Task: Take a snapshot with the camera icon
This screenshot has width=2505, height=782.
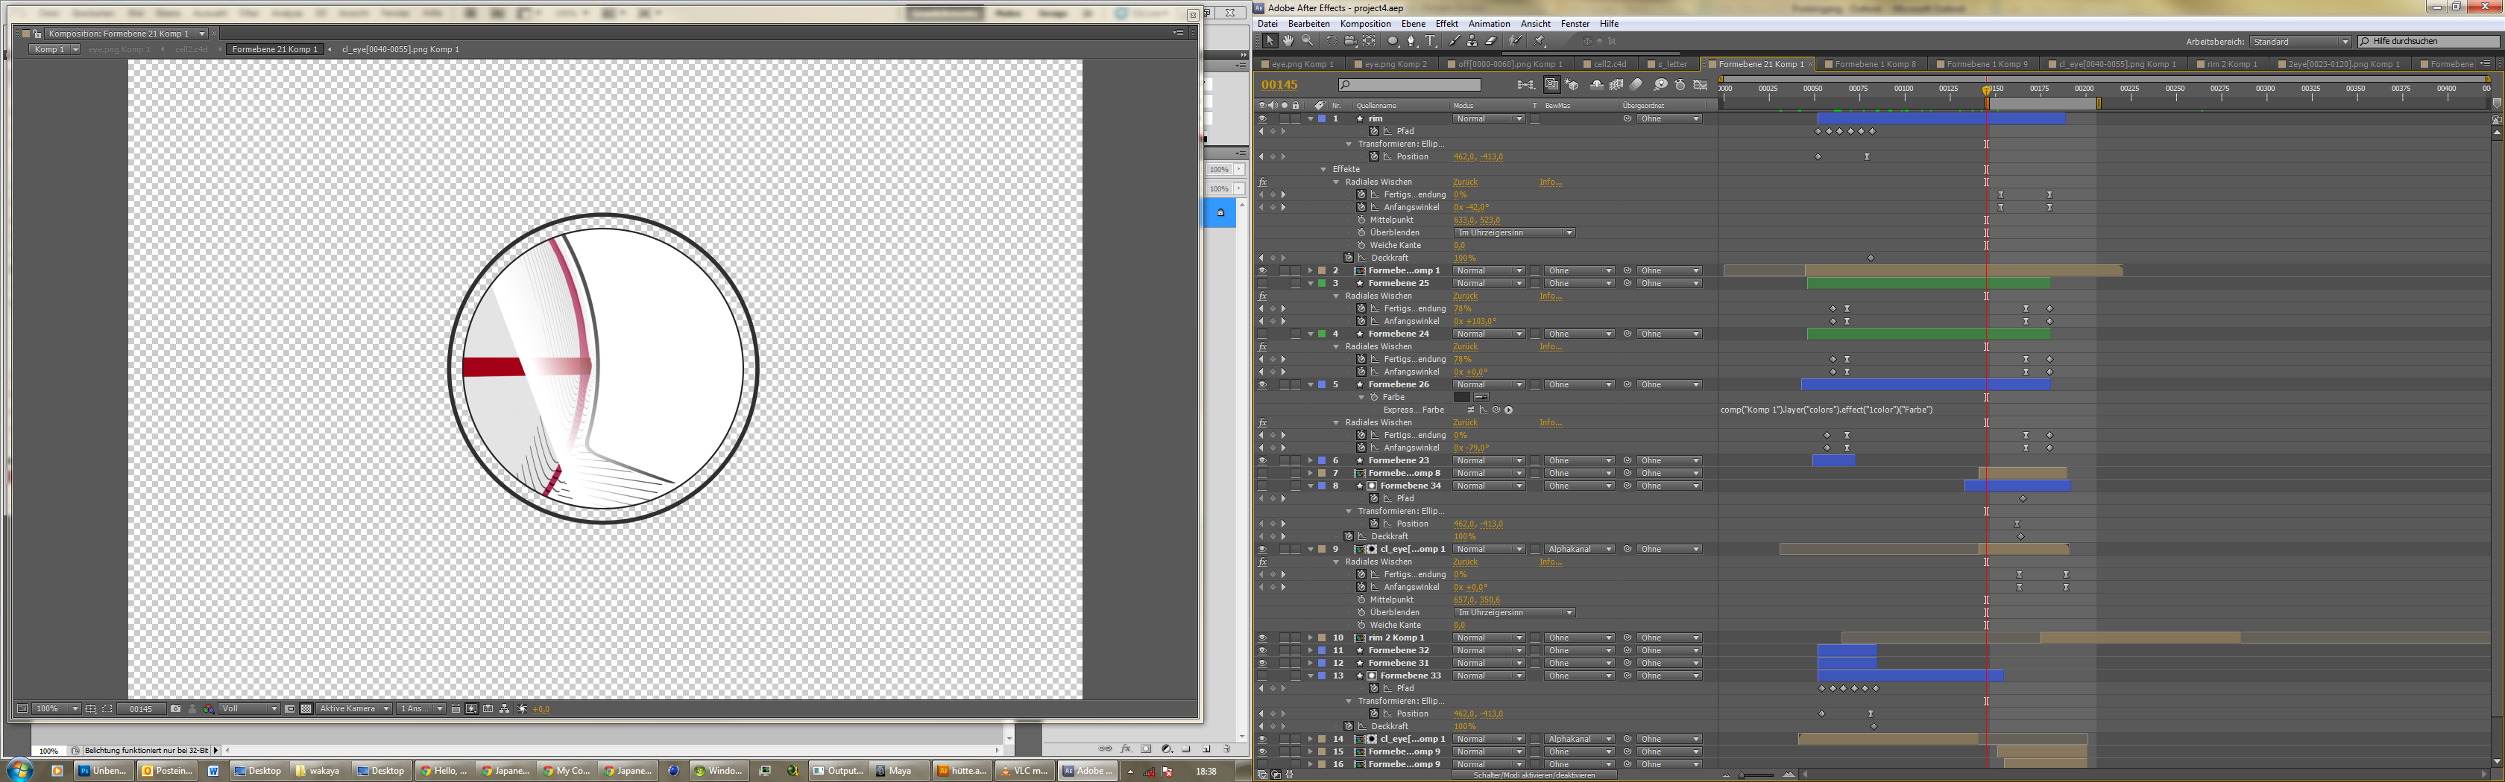Action: [x=175, y=709]
